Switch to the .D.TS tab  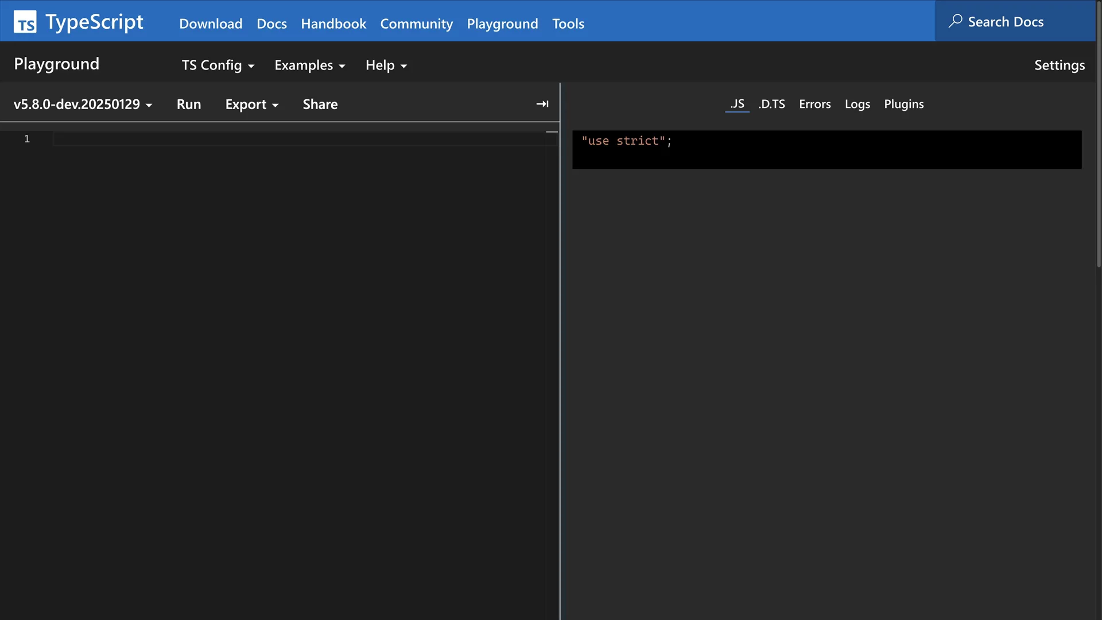tap(771, 104)
